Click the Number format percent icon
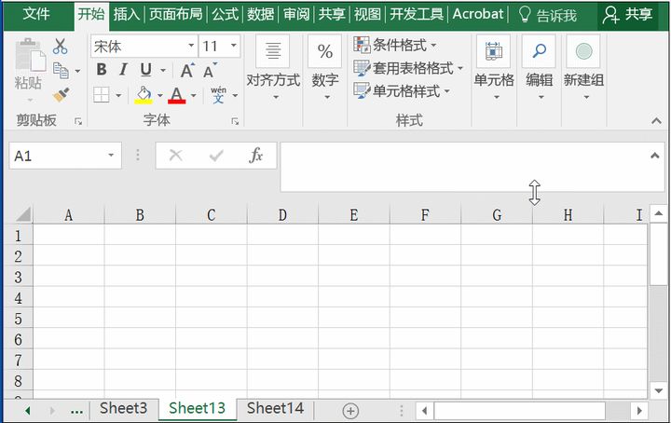 [325, 52]
